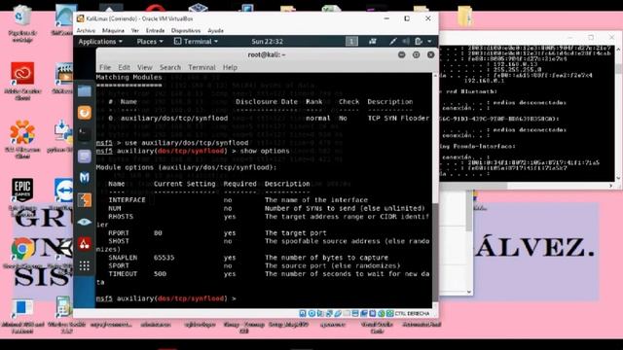The image size is (623, 350).
Task: Open the Epic Games Launcher desktop icon
Action: [22, 196]
